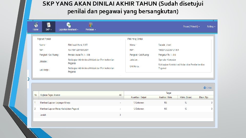Image resolution: width=246 pixels, height=138 pixels.
Task: Select row Membuat Laporan Tunjangan Kinerja
Action: [x=123, y=103]
